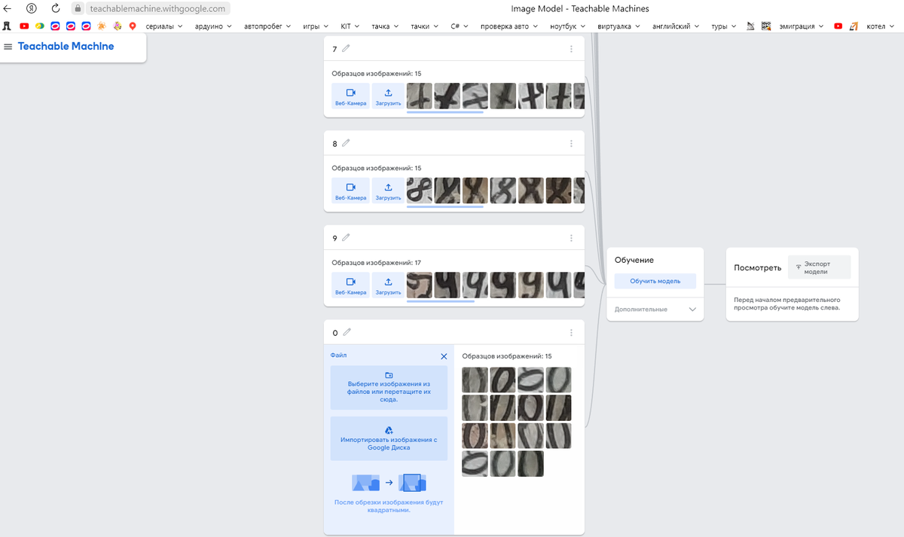Open the QR code bookmark icon
Image resolution: width=904 pixels, height=537 pixels.
click(x=766, y=26)
